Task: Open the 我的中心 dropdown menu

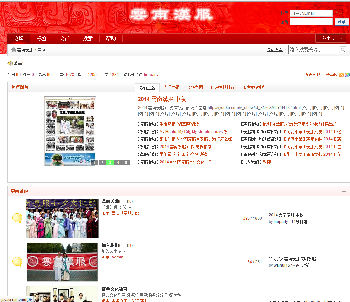Action: 331,39
